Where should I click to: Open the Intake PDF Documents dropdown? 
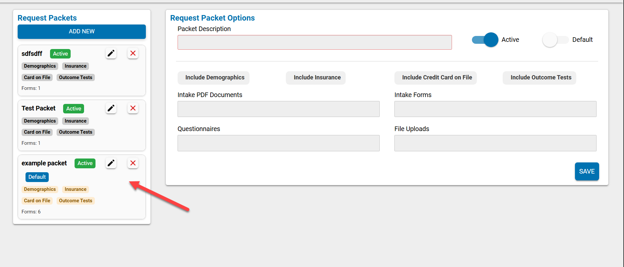278,109
